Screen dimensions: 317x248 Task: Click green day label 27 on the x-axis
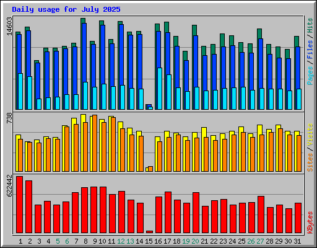click(x=260, y=241)
